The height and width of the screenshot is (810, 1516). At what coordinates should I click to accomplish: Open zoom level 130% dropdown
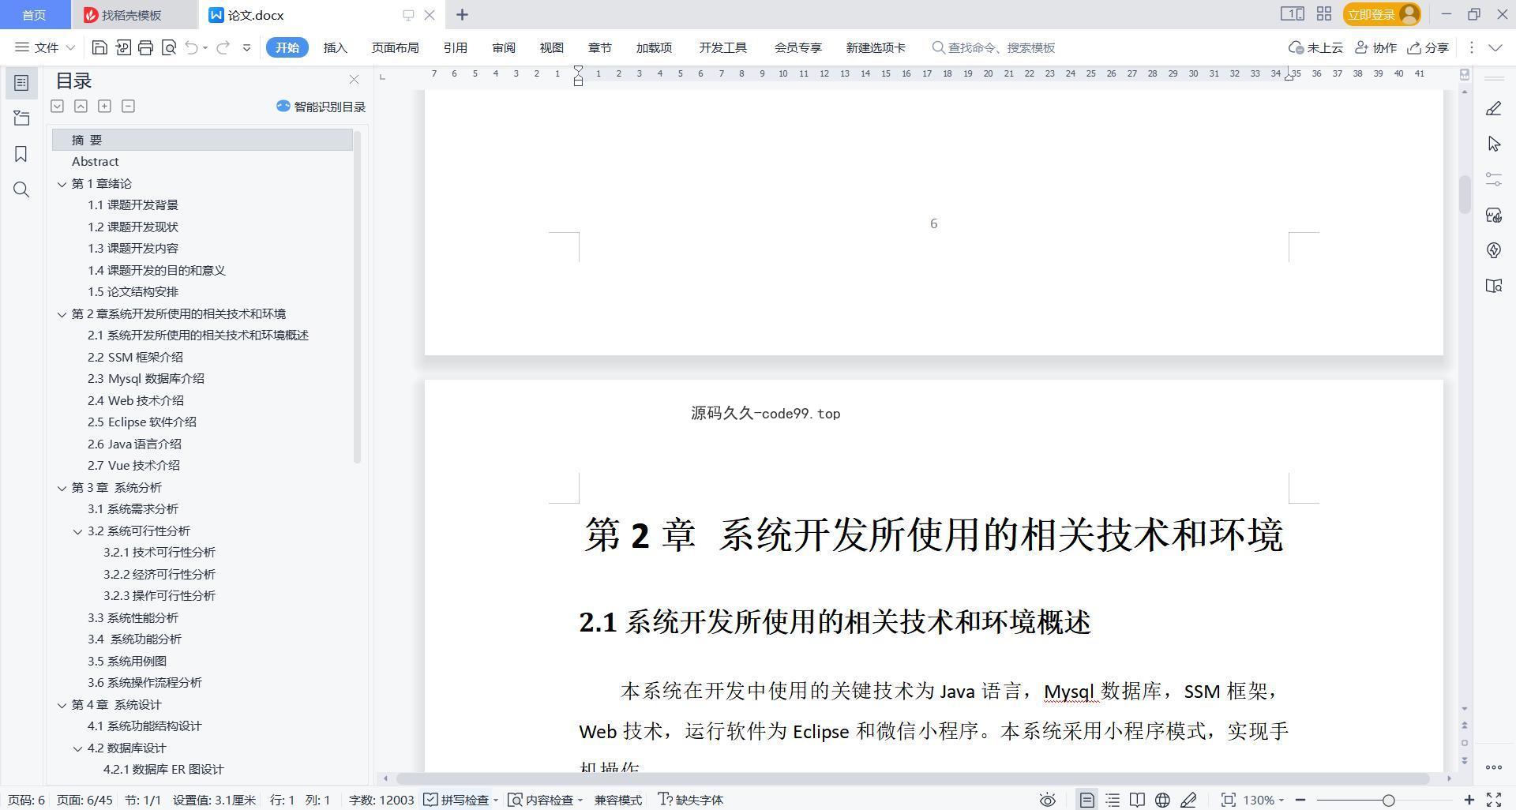click(1263, 800)
